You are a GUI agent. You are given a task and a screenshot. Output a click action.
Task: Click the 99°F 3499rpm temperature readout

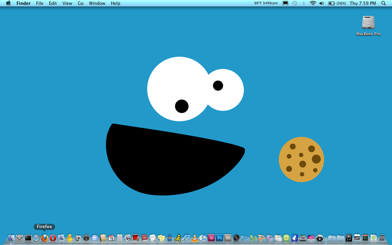pyautogui.click(x=266, y=3)
